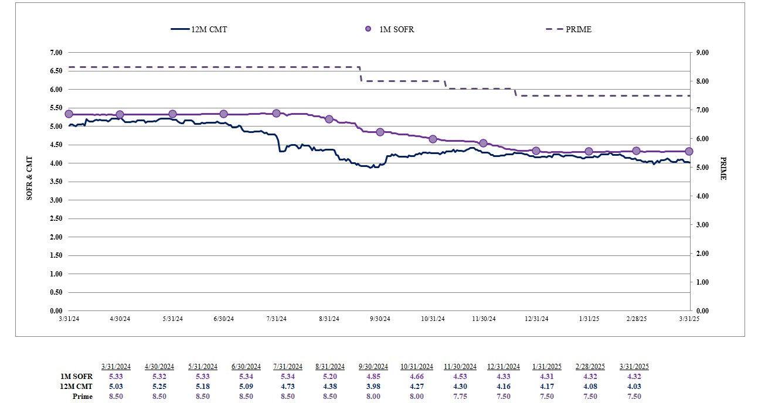Select the 1M SOFR marker at 11/30/24
This screenshot has width=758, height=403.
[484, 144]
